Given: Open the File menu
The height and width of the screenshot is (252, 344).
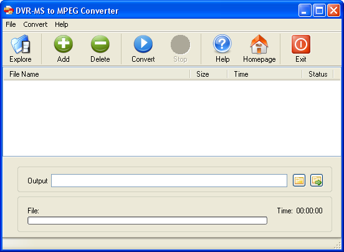Looking at the screenshot, I should click(x=11, y=24).
